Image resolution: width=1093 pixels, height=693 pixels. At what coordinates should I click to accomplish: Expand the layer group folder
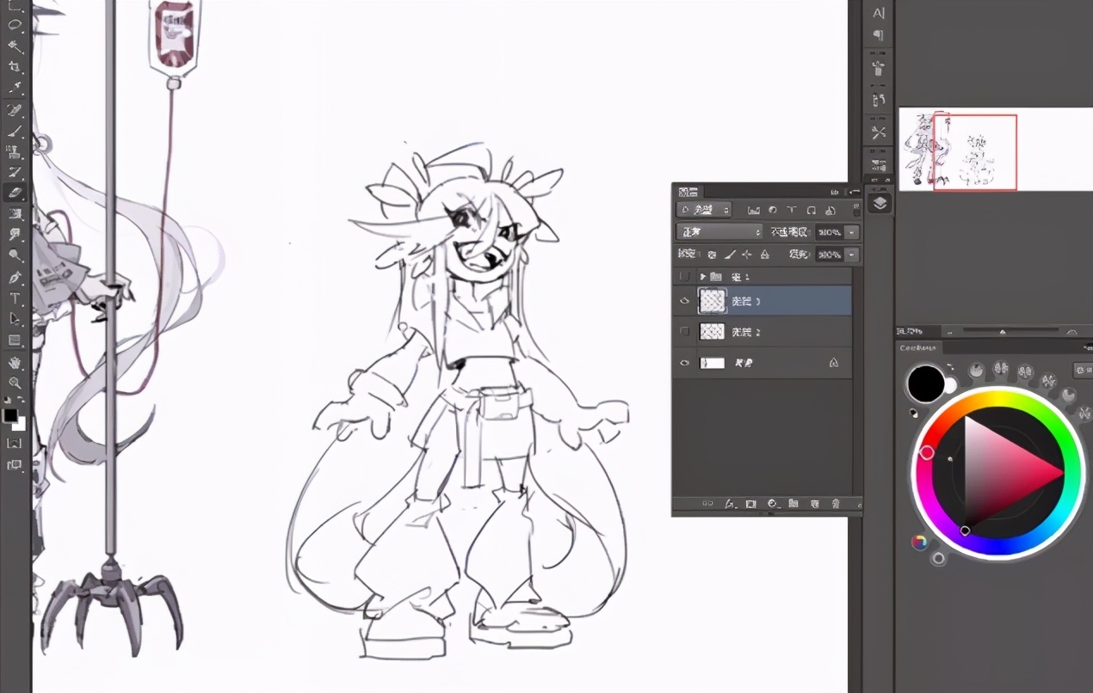click(703, 277)
